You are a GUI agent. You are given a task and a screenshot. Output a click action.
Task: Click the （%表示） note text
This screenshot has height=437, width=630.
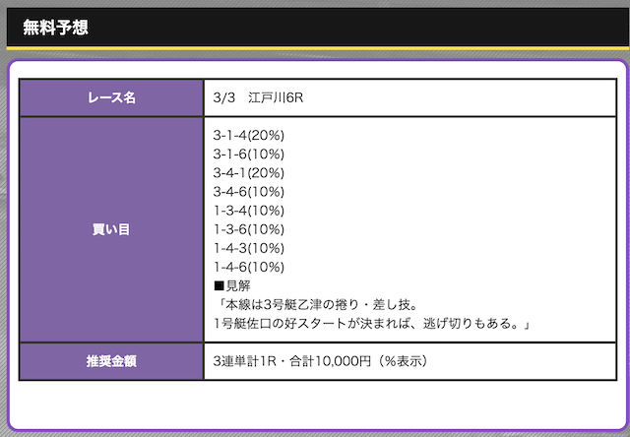[400, 361]
